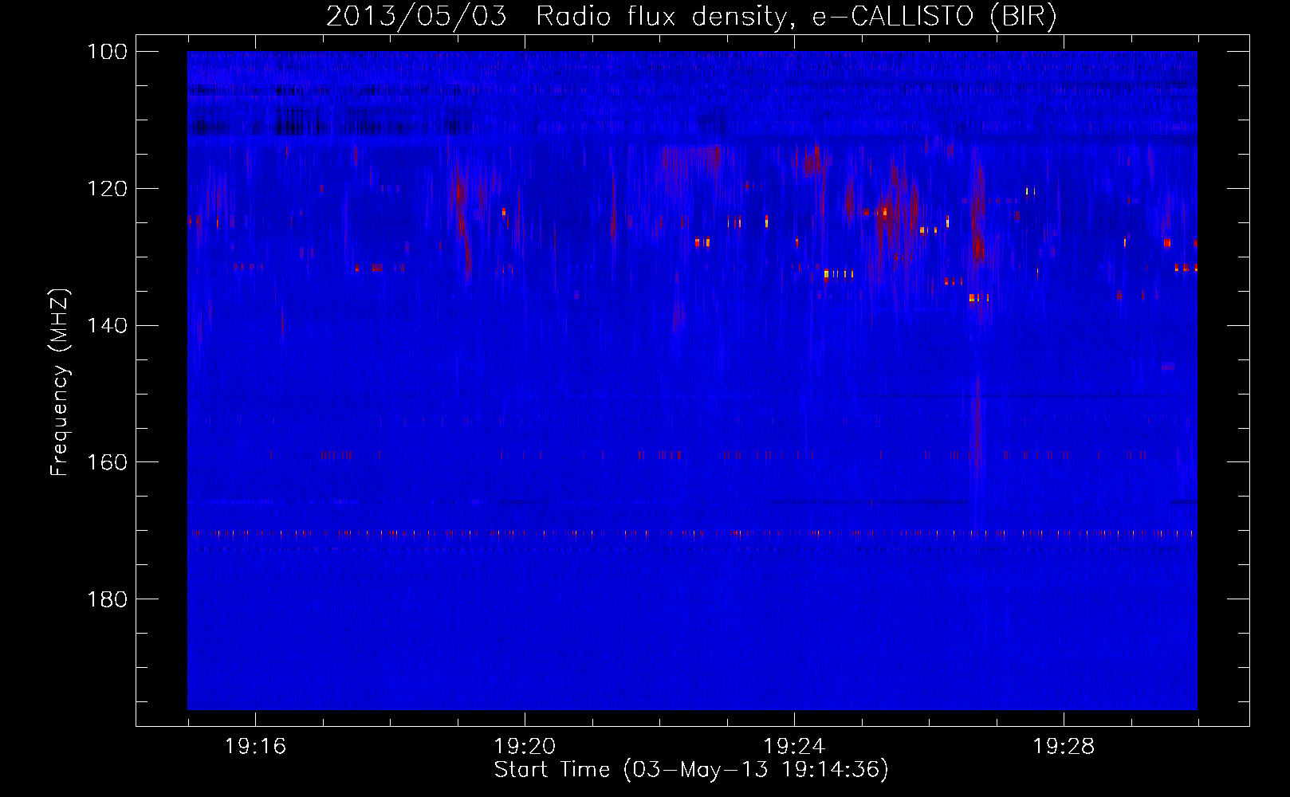The image size is (1290, 797).
Task: Click the 19:16 time tick label
Action: tap(255, 747)
